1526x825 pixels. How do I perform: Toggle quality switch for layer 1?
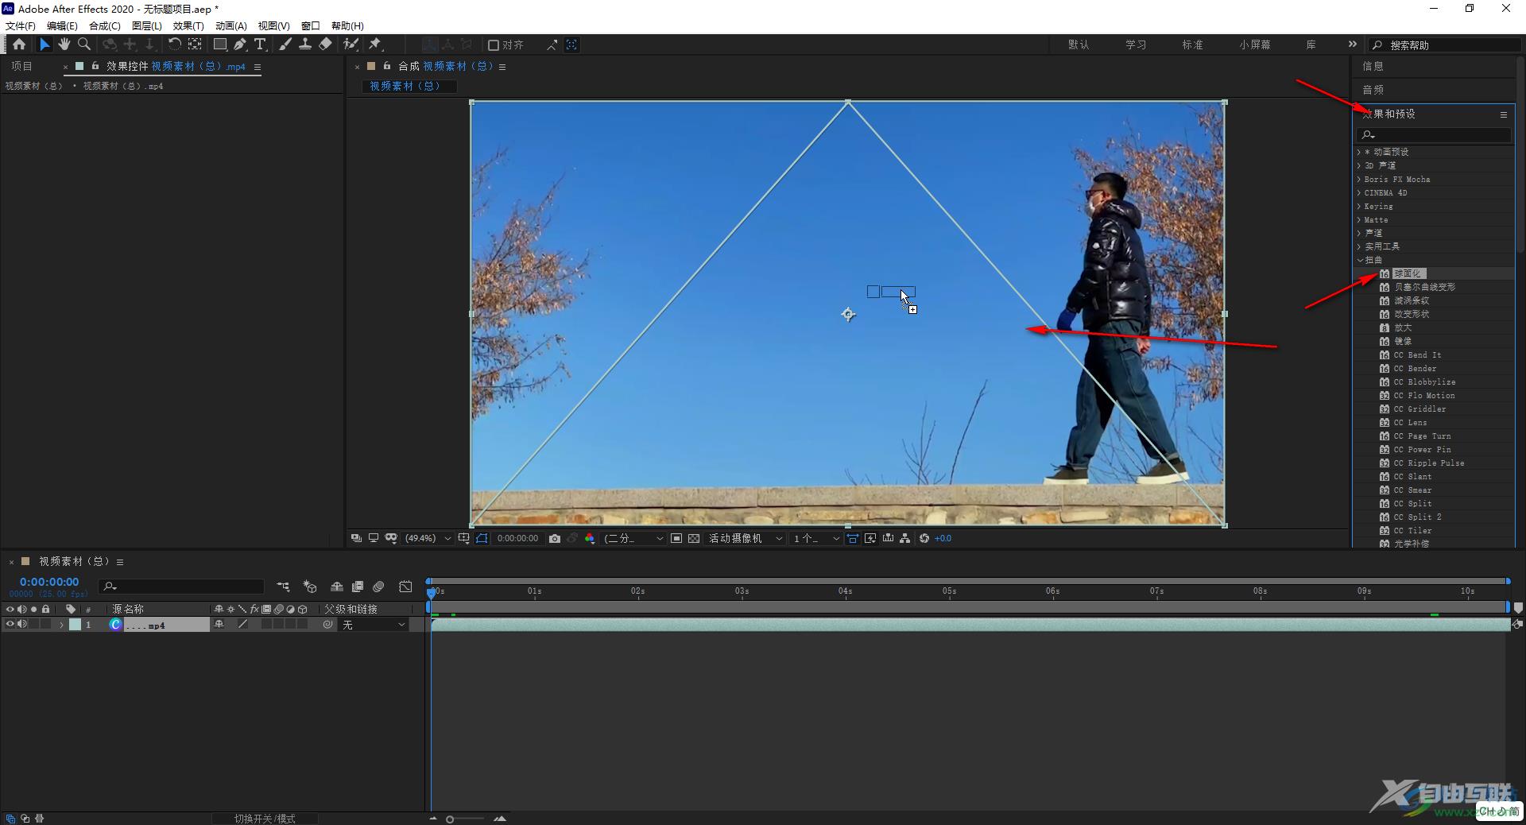click(243, 625)
